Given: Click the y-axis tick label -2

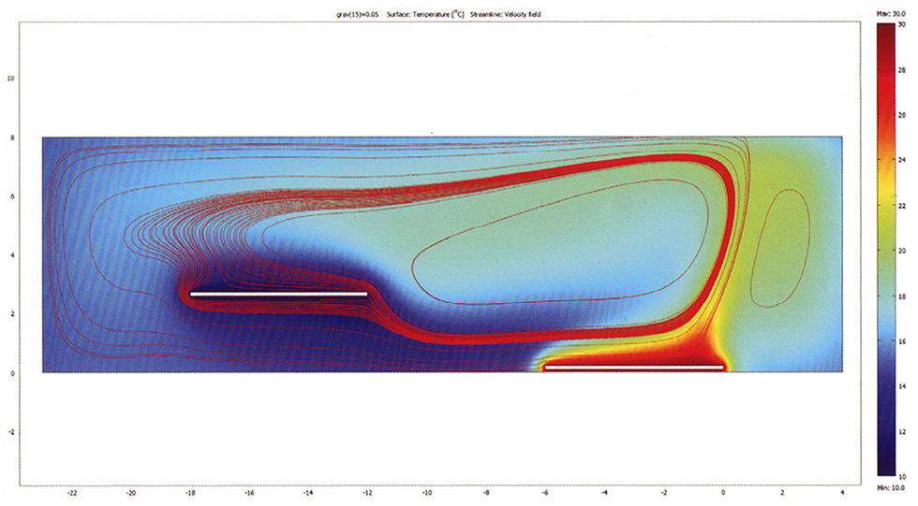Looking at the screenshot, I should coord(11,433).
